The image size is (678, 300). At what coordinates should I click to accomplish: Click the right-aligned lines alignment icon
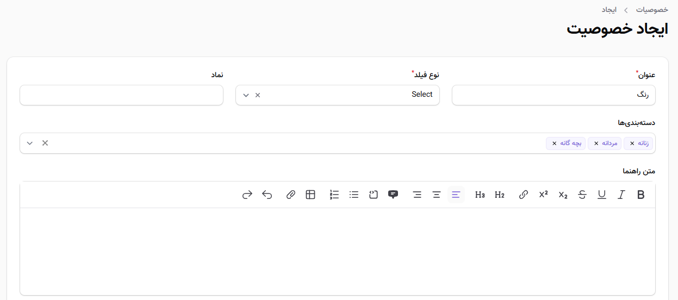point(417,195)
